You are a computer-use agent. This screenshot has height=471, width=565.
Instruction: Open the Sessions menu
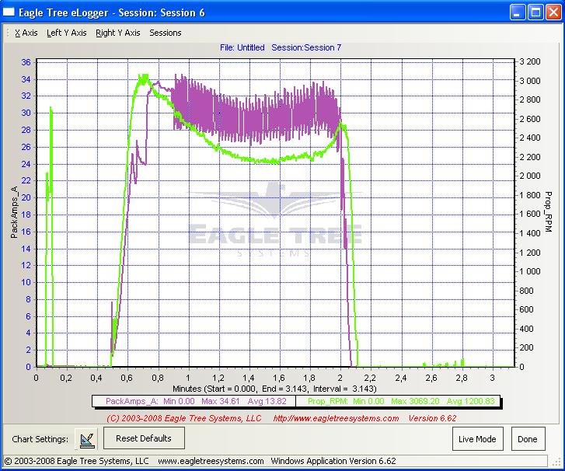[166, 33]
